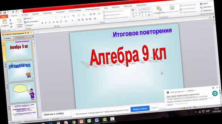Click the русский language indicator in status bar

[x=55, y=119]
